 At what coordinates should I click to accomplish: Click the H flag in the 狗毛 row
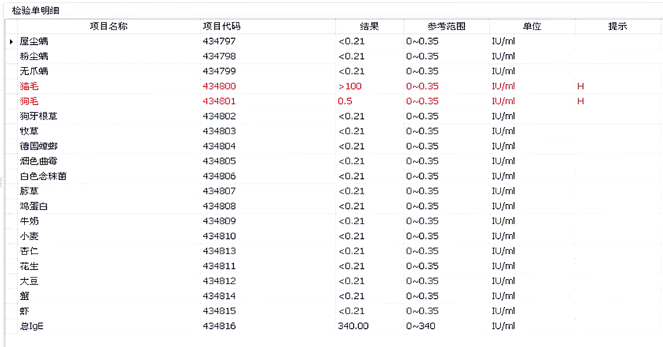pyautogui.click(x=580, y=101)
